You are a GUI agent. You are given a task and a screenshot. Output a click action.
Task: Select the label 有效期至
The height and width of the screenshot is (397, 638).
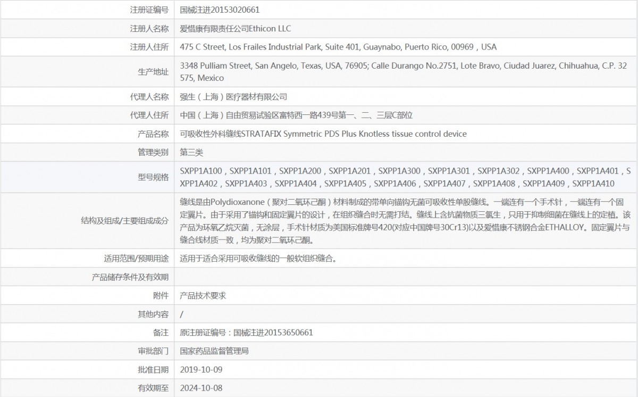point(153,388)
